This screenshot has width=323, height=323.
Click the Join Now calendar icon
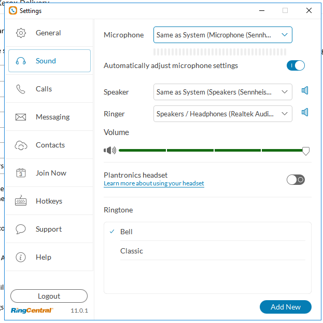21,173
